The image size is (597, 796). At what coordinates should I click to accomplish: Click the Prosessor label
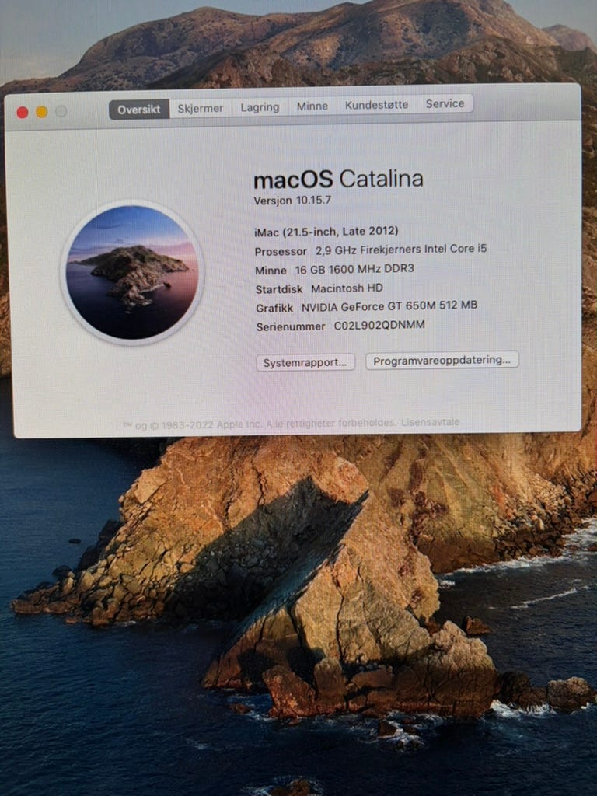(281, 251)
